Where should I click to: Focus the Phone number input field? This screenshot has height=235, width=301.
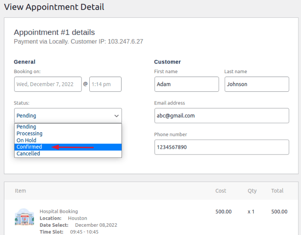click(221, 147)
